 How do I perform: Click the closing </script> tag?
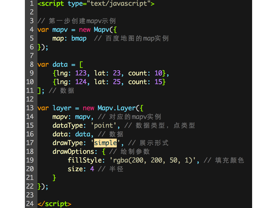[54, 204]
